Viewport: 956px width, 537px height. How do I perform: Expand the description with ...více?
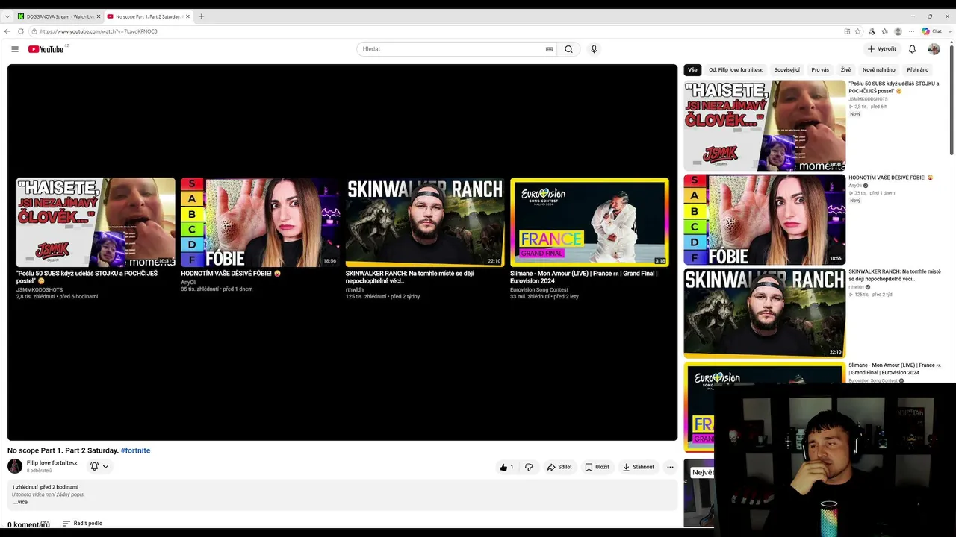click(20, 502)
